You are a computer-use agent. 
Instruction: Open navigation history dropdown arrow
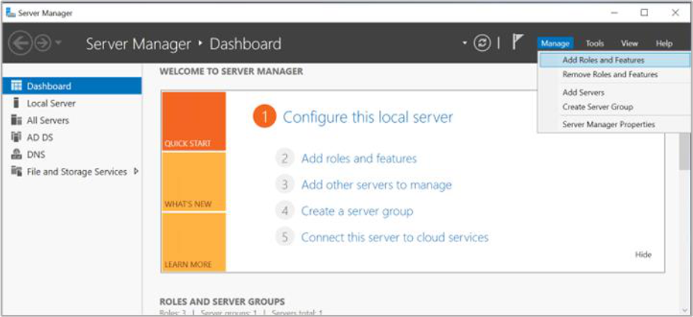58,44
